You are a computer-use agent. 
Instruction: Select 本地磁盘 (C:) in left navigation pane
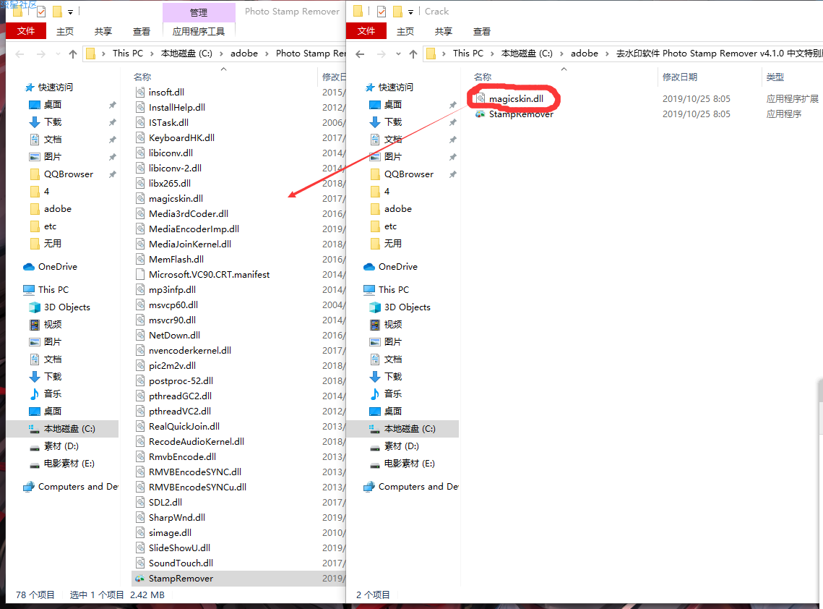click(x=69, y=429)
